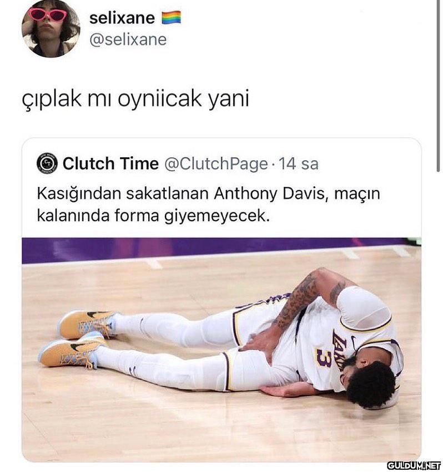Click the GULDUM.NET watermark logo

[414, 464]
